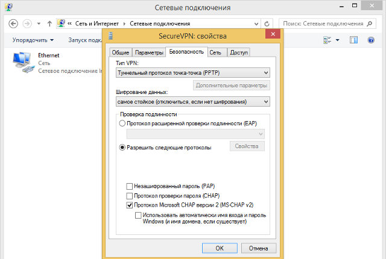The image size is (386, 259).
Task: Click 'Сетевые подключения' breadcrumb
Action: pos(160,23)
